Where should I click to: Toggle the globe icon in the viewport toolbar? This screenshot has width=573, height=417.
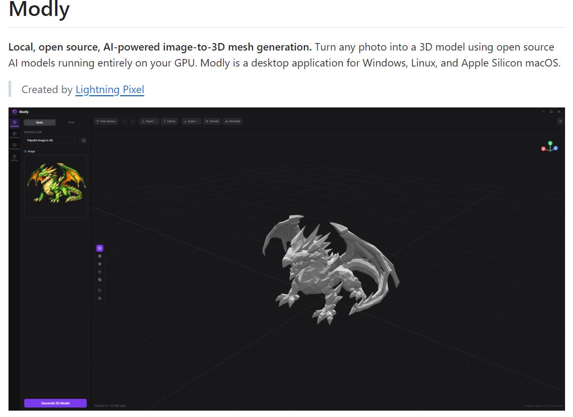[100, 264]
